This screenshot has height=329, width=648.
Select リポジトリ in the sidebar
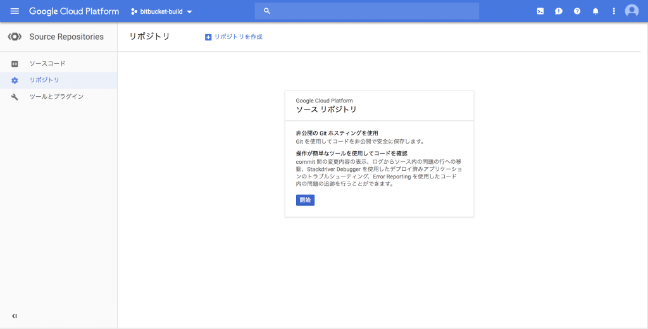point(59,80)
